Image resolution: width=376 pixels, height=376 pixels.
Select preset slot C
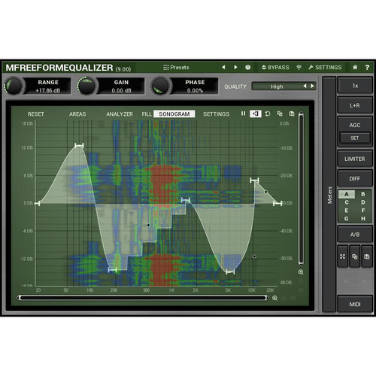pos(347,202)
